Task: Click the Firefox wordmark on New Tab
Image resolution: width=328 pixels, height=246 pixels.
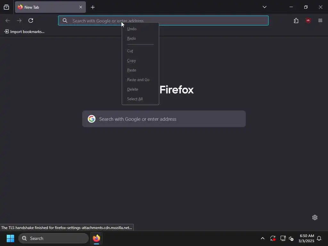Action: point(177,90)
